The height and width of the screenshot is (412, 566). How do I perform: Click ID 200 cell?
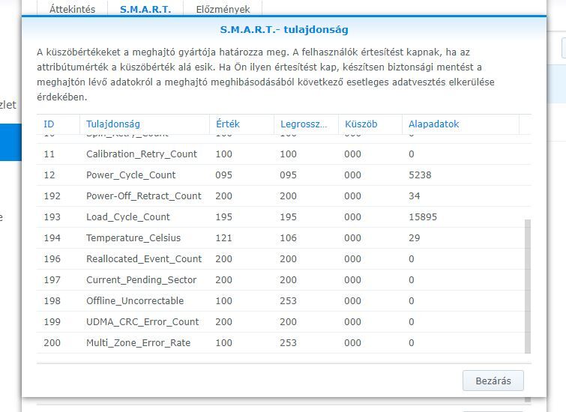click(52, 342)
